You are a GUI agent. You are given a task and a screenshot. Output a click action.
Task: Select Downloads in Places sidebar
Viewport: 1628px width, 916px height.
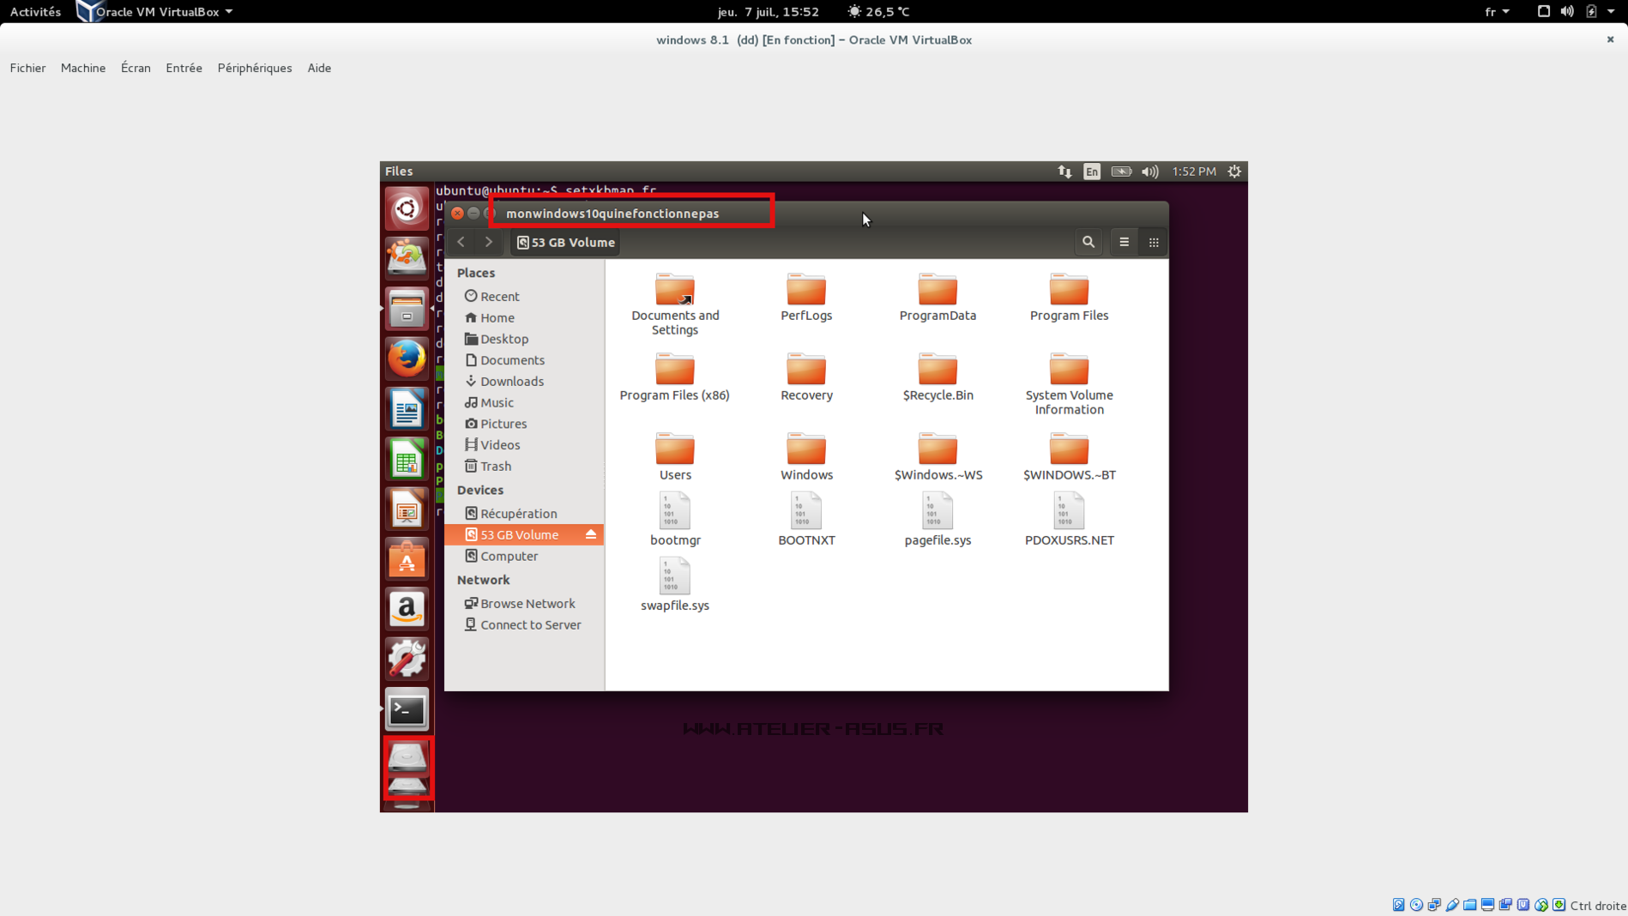pyautogui.click(x=511, y=381)
